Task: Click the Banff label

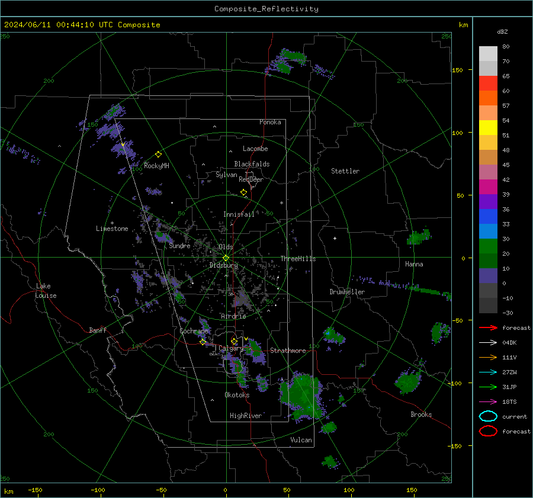Action: click(x=98, y=330)
